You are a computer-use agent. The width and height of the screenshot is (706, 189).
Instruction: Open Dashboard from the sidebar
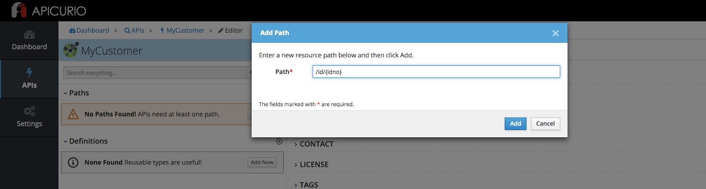(x=29, y=41)
